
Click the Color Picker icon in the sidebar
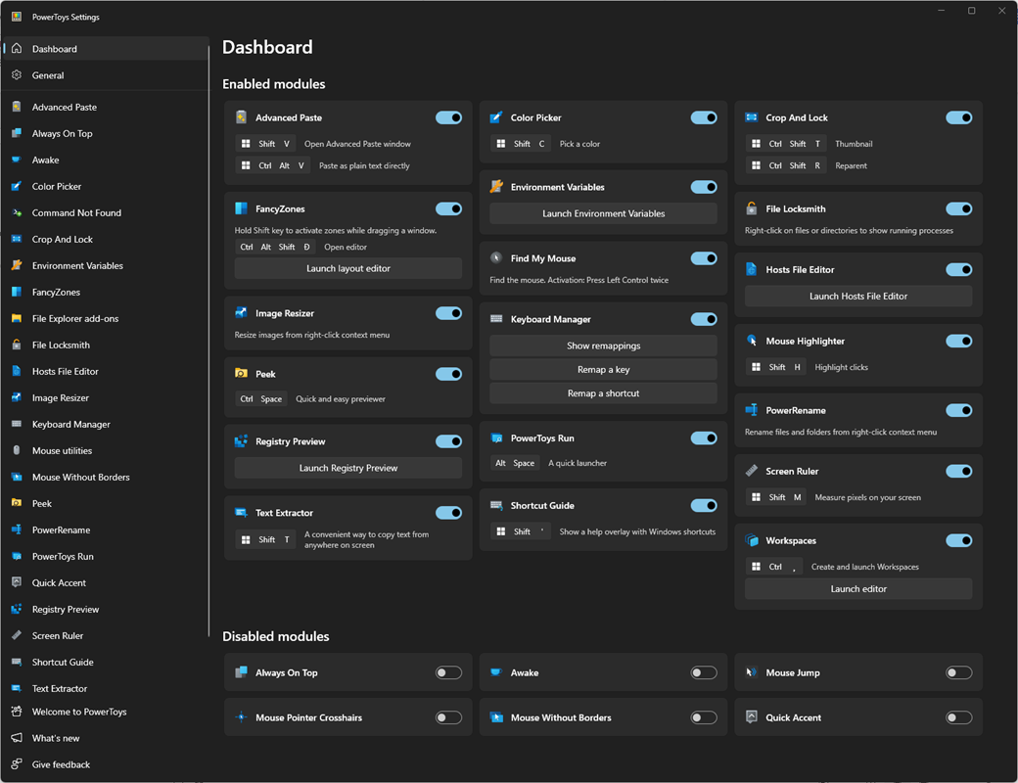17,186
